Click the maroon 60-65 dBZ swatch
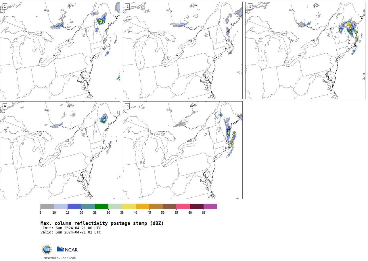Viewport: 368px width, 261px height. 197,207
